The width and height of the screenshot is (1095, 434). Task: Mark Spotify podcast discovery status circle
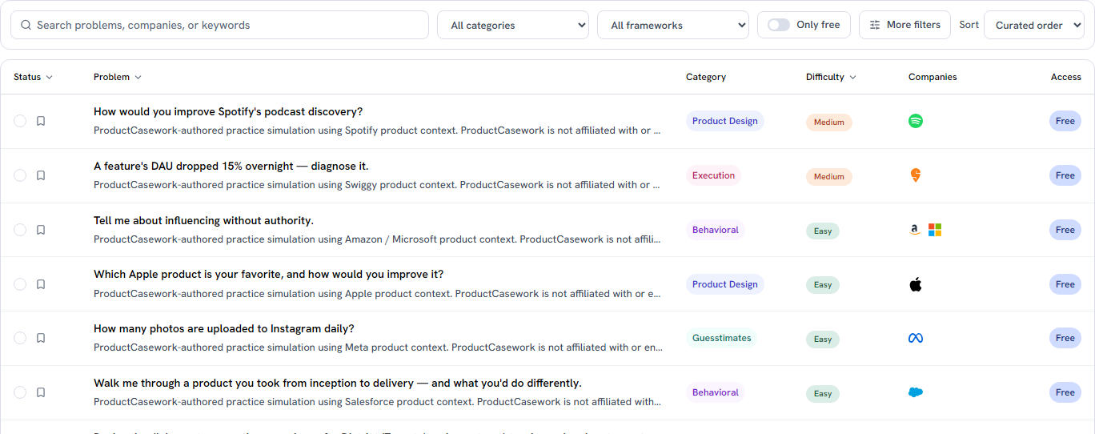[x=20, y=121]
